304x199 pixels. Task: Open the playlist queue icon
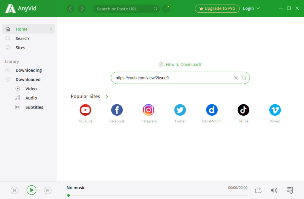290,190
